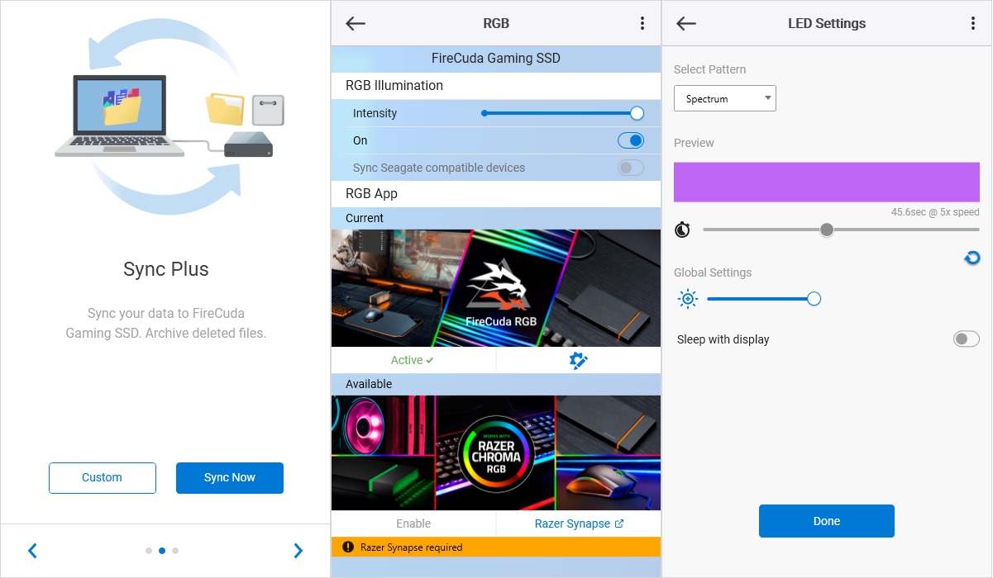Screen dimensions: 993x578
Task: Click the Enable button under Razer Chroma
Action: [x=413, y=524]
